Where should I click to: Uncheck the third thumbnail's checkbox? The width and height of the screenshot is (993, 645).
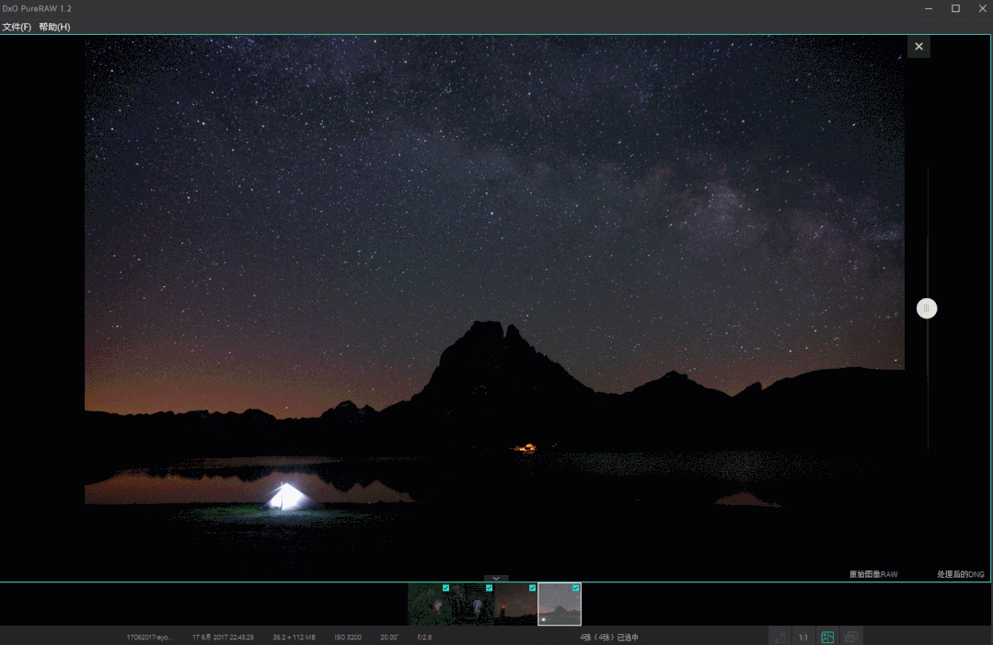coord(532,588)
